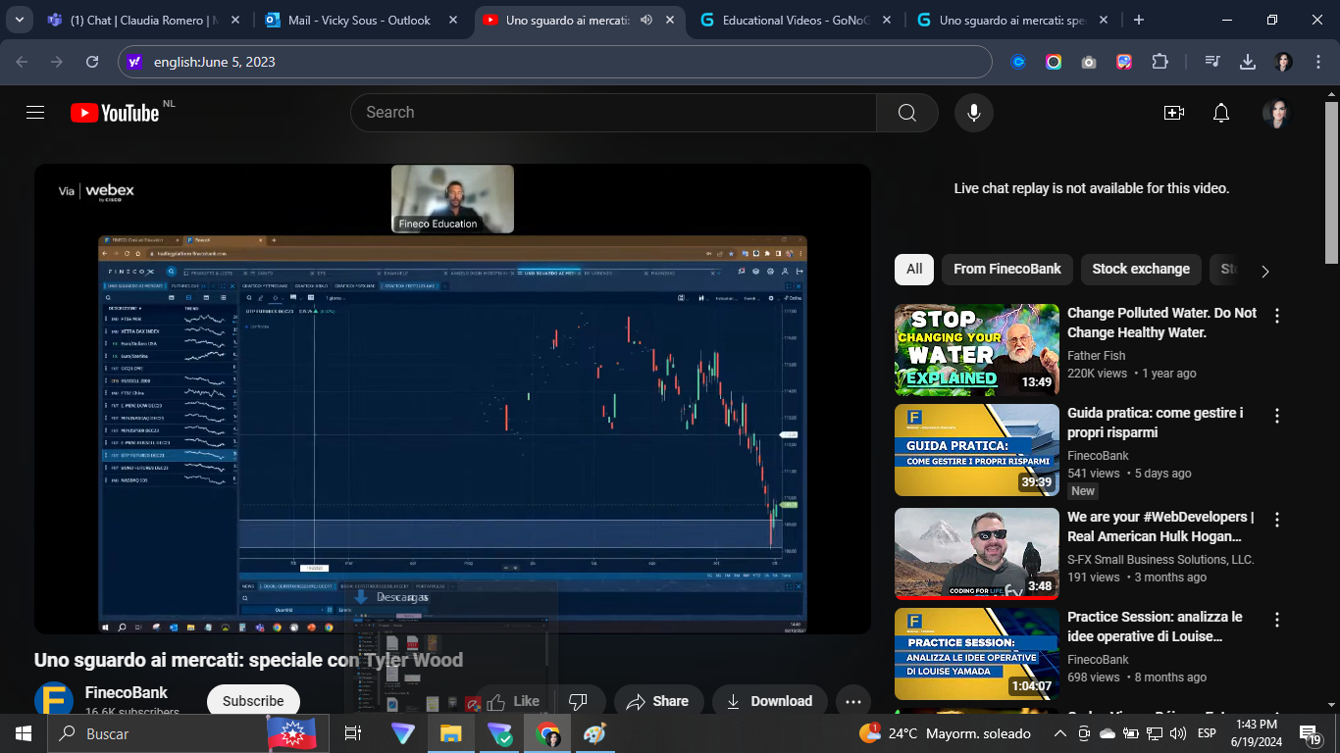Image resolution: width=1340 pixels, height=753 pixels.
Task: Mute the Uno sguardo ai mercati tab audio
Action: pos(646,20)
